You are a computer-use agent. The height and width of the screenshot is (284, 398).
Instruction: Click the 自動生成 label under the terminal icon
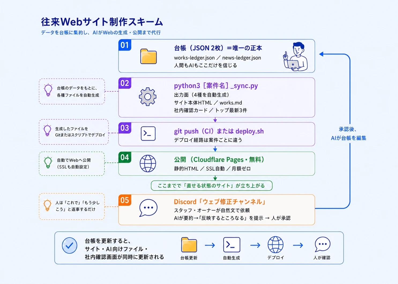232,258
